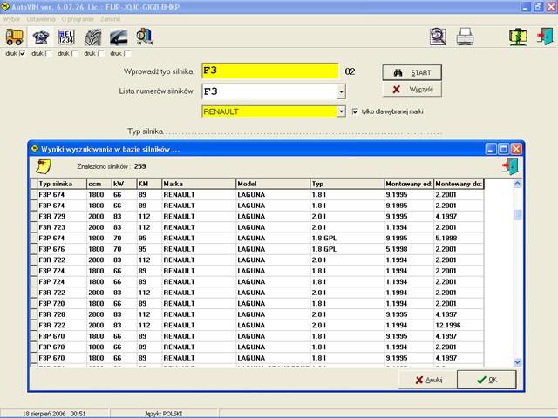
Task: Click the 'Montowany od:' column header
Action: (409, 184)
